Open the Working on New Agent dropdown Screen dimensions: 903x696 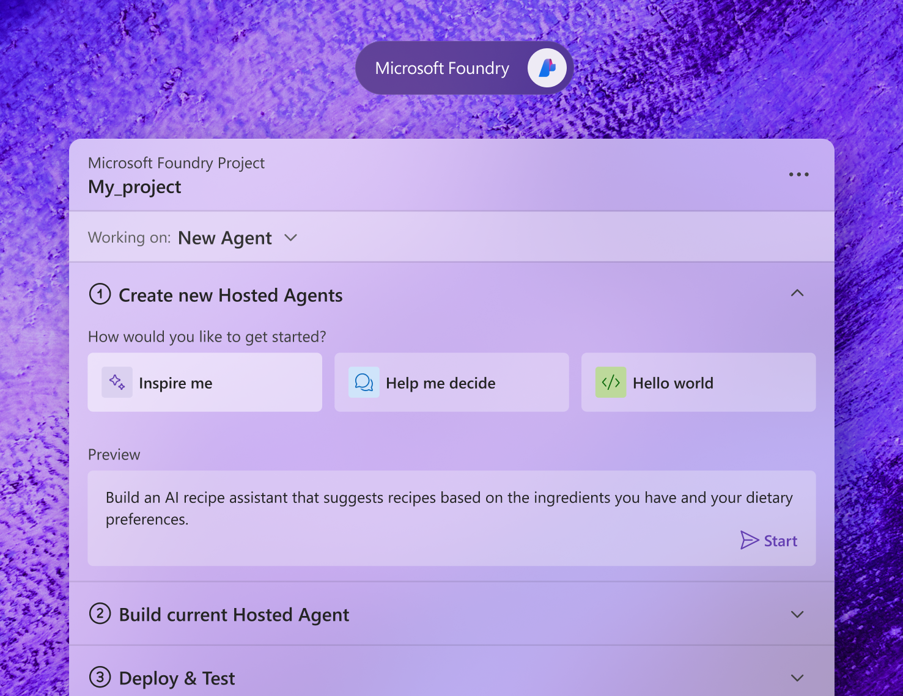[x=291, y=238]
